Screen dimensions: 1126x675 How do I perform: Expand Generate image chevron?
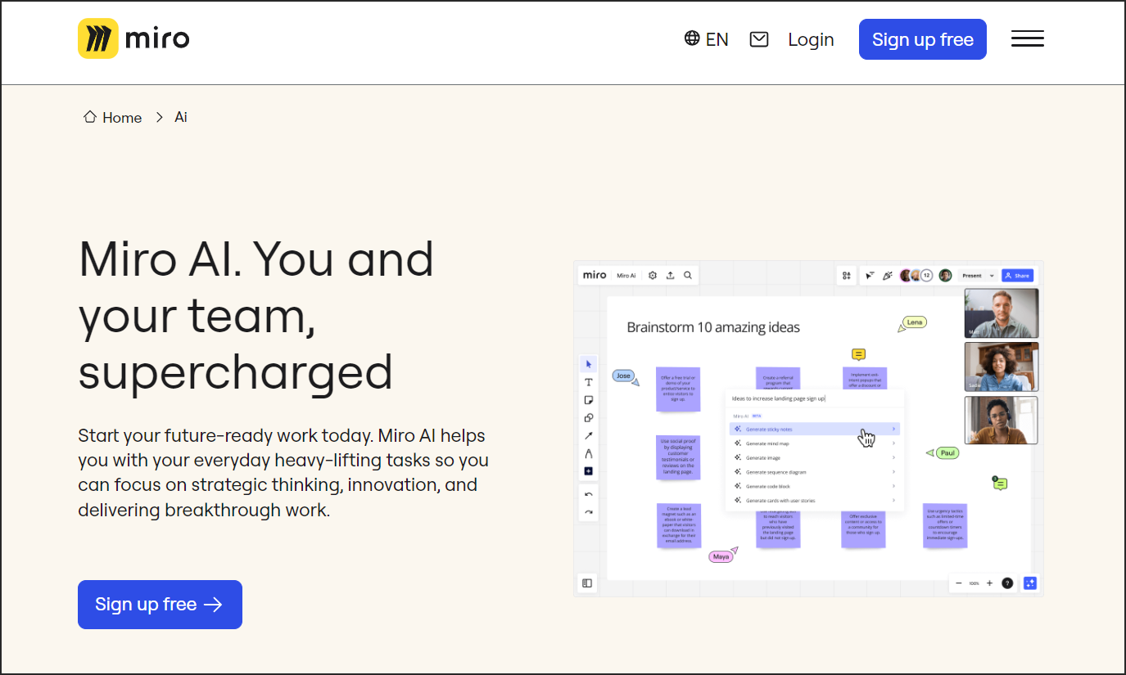click(893, 457)
